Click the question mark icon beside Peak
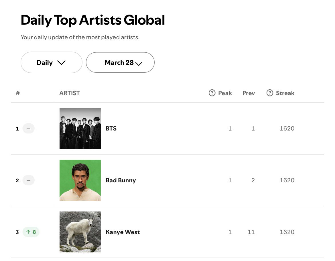335x261 pixels. [212, 93]
